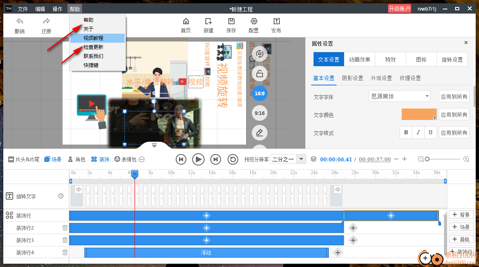This screenshot has height=267, width=479.
Task: Add a 场景 track
Action: tap(461, 227)
